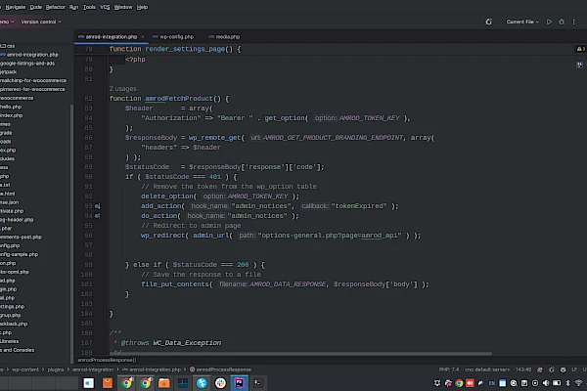Click the 'no default server' status widget
The width and height of the screenshot is (587, 391).
tap(484, 370)
